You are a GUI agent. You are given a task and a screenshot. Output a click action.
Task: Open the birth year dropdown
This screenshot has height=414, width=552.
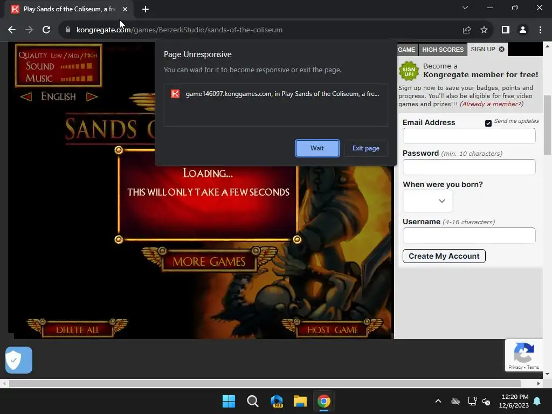[x=427, y=201]
